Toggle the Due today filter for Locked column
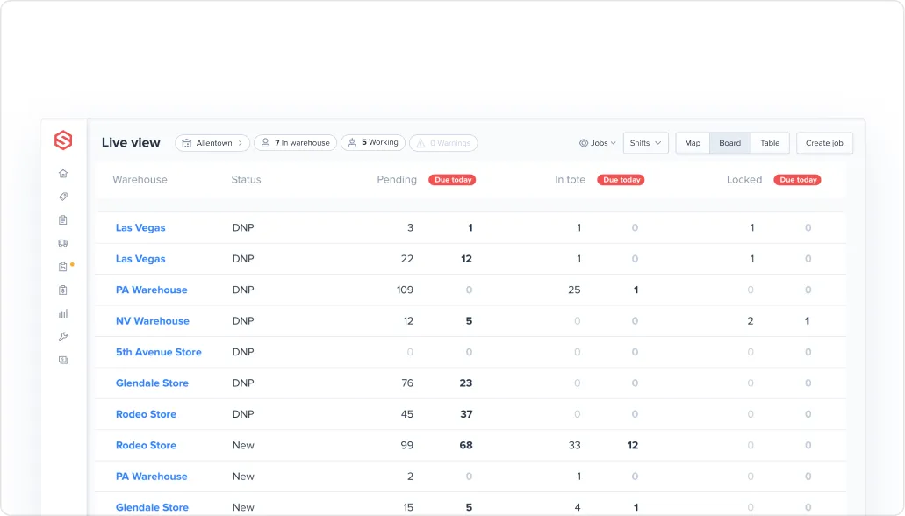This screenshot has width=905, height=516. pyautogui.click(x=797, y=179)
